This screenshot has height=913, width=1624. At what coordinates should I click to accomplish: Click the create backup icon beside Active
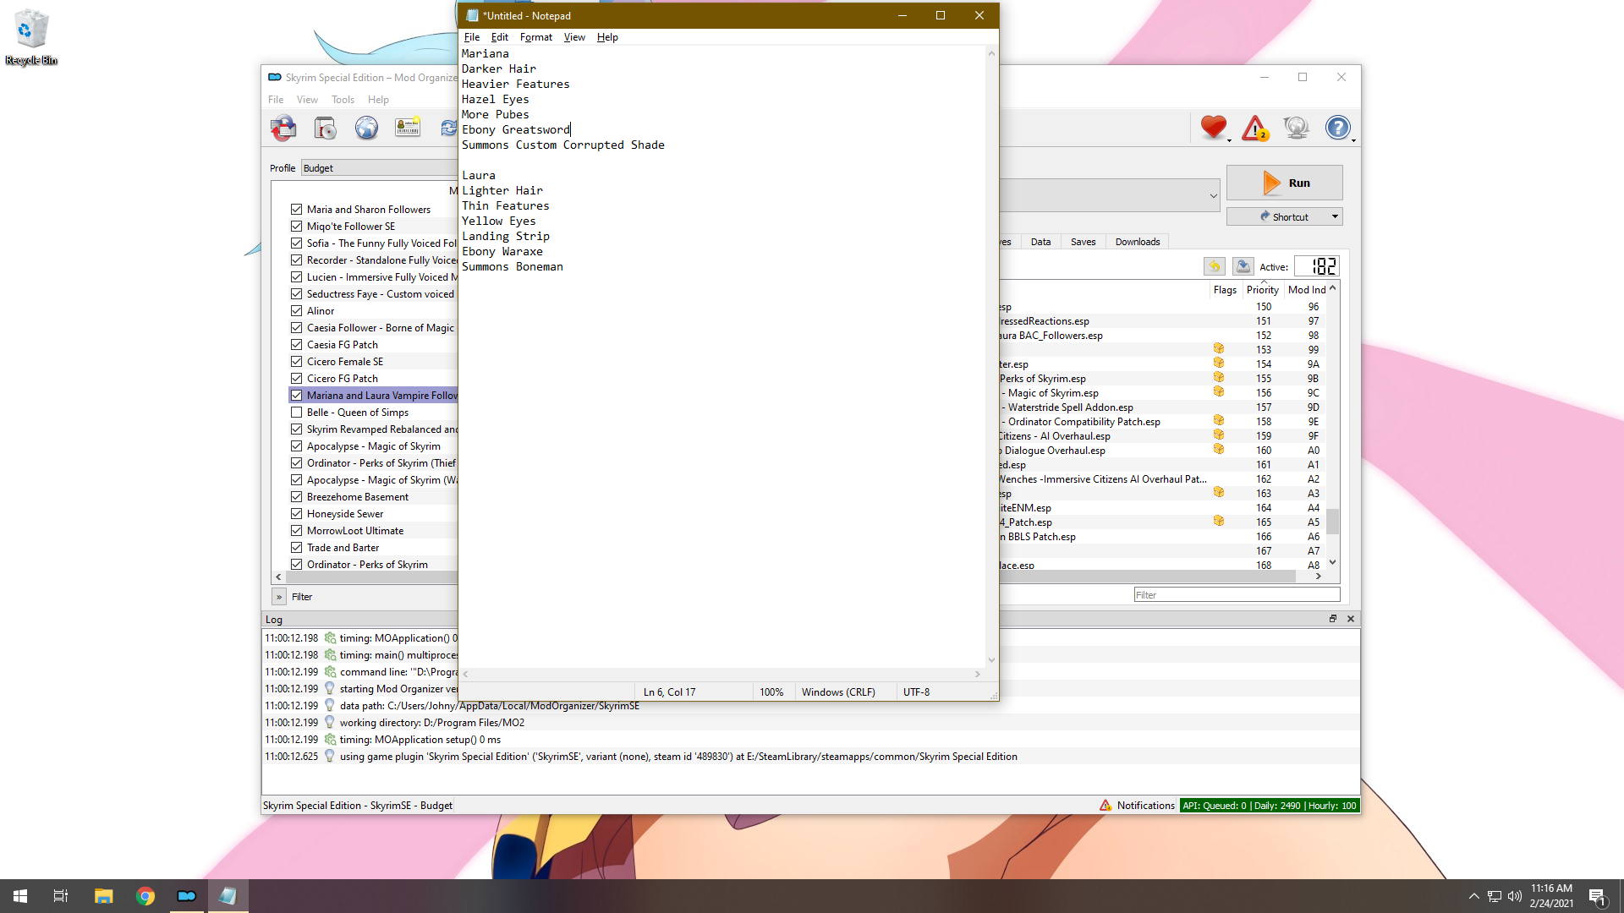pos(1243,266)
